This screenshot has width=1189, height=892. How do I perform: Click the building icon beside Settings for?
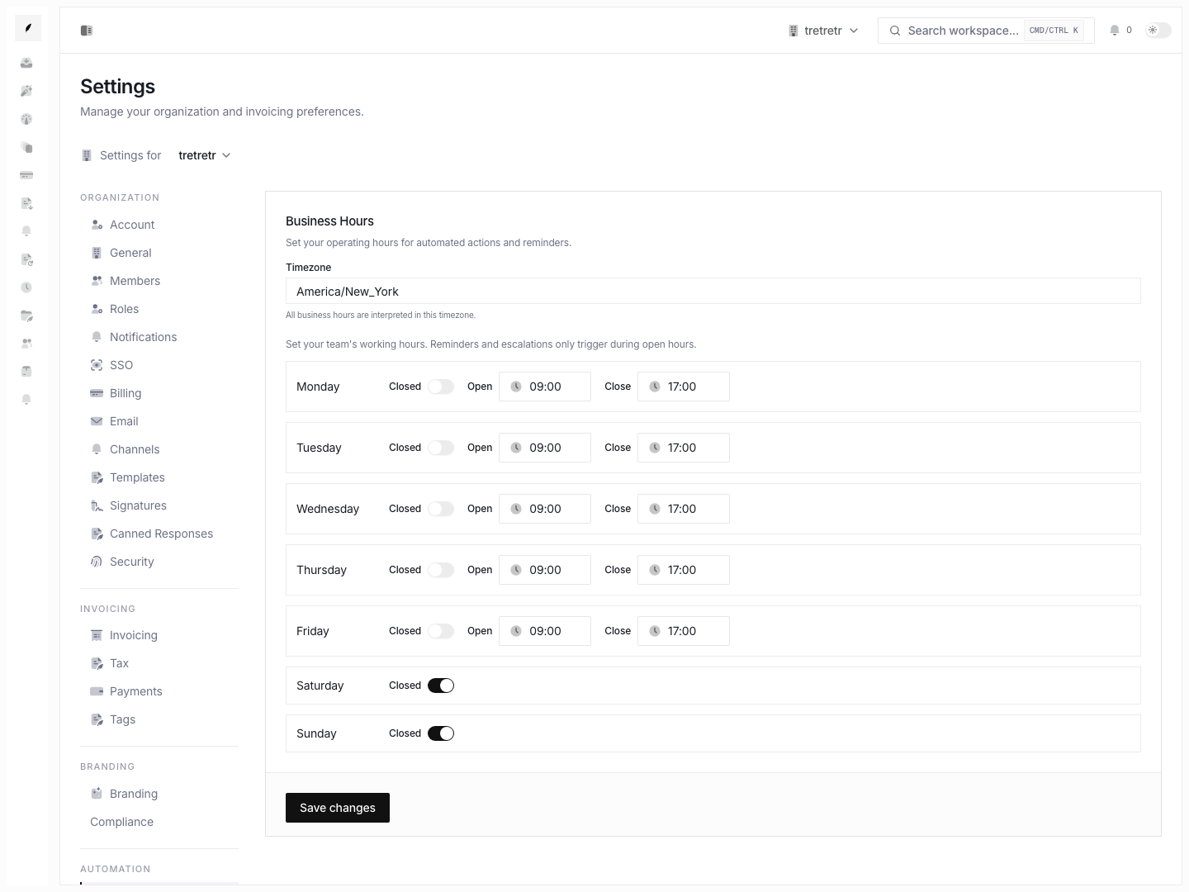click(87, 155)
